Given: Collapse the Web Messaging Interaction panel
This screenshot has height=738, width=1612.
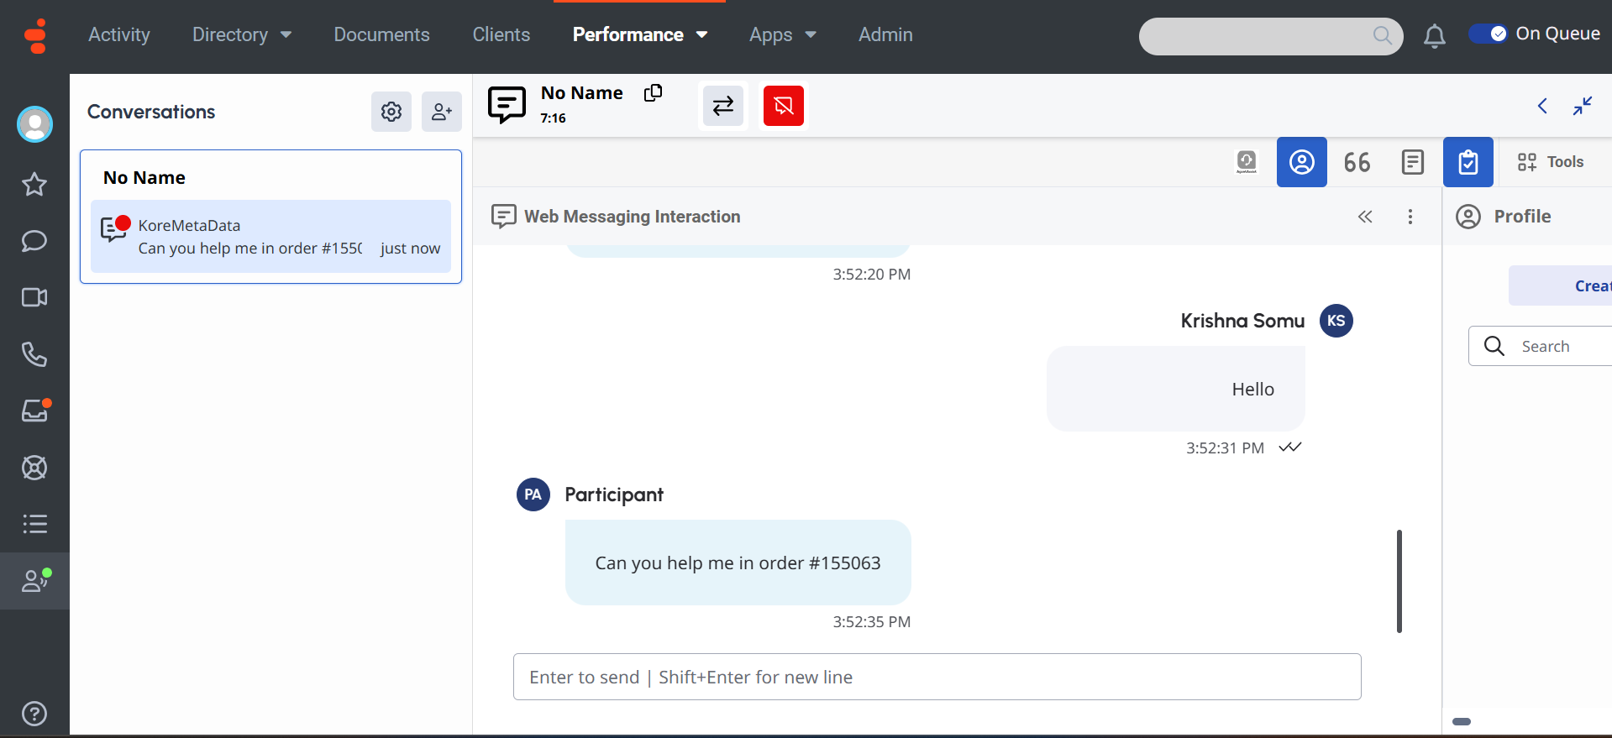Looking at the screenshot, I should [1365, 217].
